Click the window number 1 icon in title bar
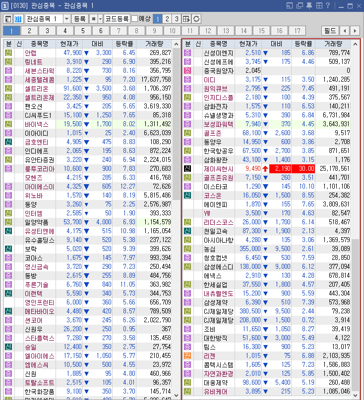Viewport: 364px width, 400px height. 4,5
